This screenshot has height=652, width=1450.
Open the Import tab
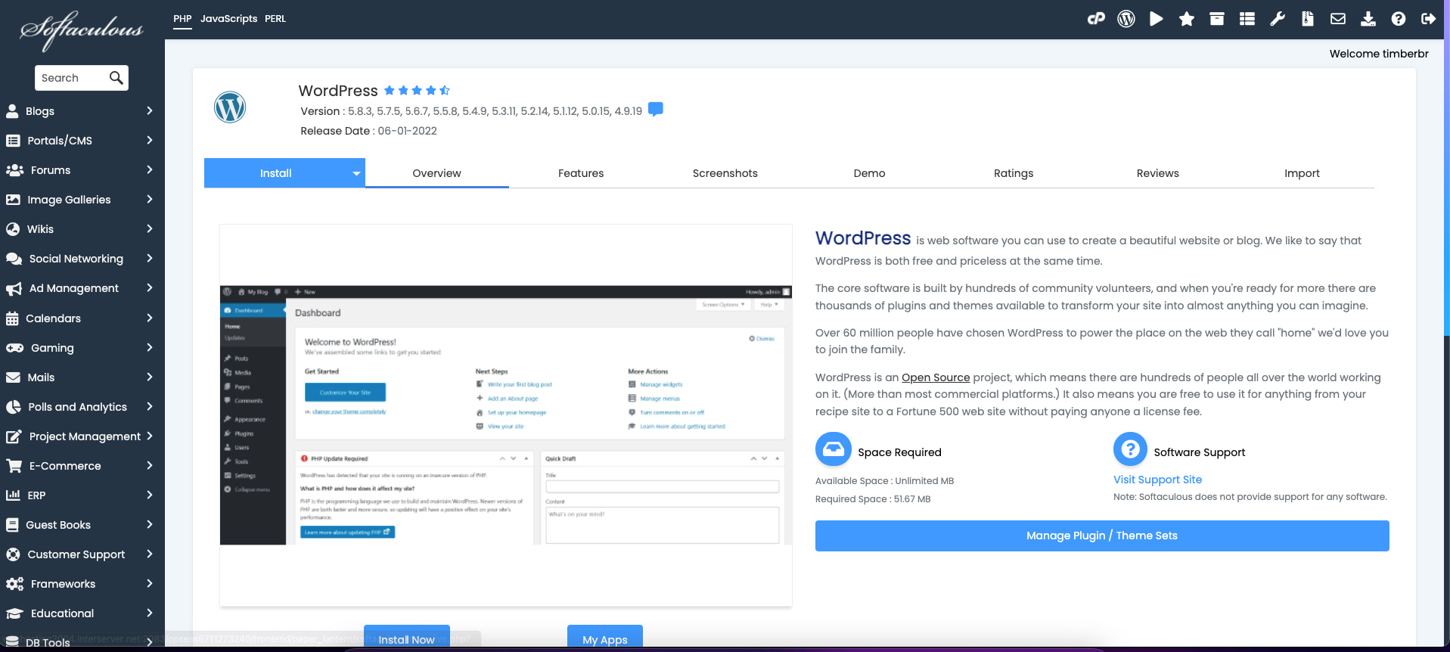(x=1302, y=173)
